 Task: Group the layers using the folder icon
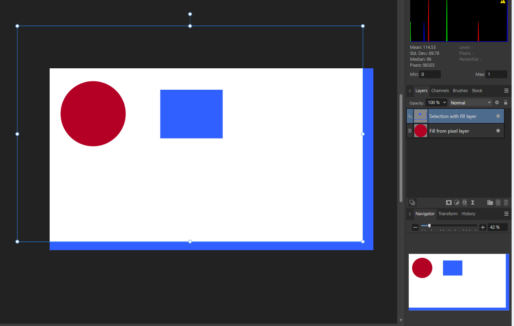pos(490,203)
